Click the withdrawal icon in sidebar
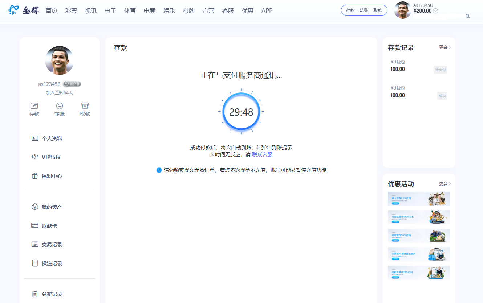Image resolution: width=483 pixels, height=303 pixels. pos(85,106)
